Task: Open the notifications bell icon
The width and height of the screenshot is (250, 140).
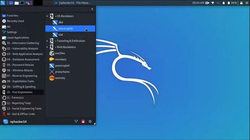Action: 223,3
